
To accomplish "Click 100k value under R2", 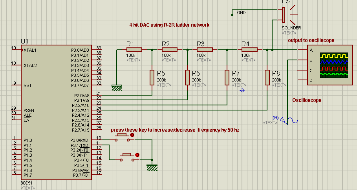I will click(x=166, y=55).
